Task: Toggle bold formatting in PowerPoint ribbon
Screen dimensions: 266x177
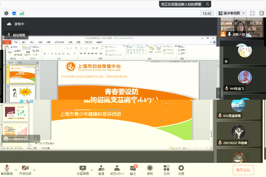Action: click(44, 54)
